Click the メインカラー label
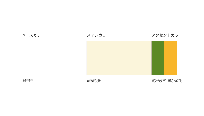 click(99, 35)
